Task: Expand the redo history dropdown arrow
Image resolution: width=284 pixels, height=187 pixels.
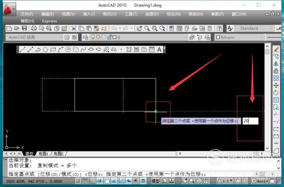Action: tap(132, 28)
